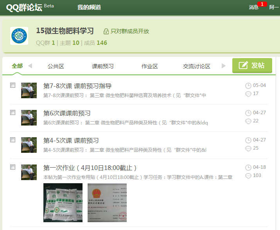Open author avatar of 第一次作业 post
Viewport: 280px width, 230px height.
(x=29, y=172)
